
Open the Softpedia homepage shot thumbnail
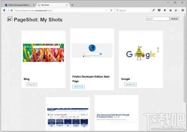68,119
